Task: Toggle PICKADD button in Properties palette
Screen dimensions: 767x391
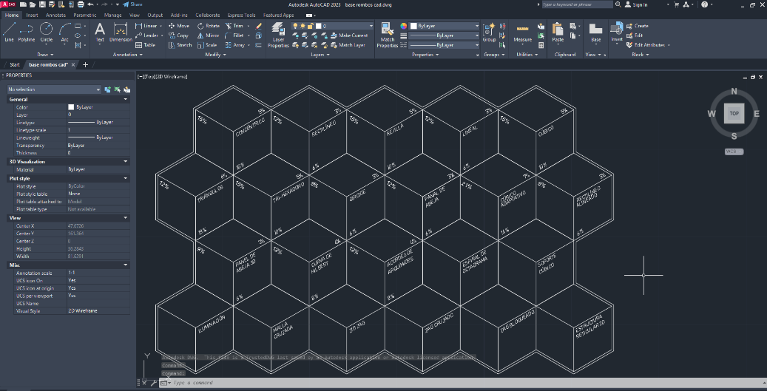Action: tap(107, 89)
